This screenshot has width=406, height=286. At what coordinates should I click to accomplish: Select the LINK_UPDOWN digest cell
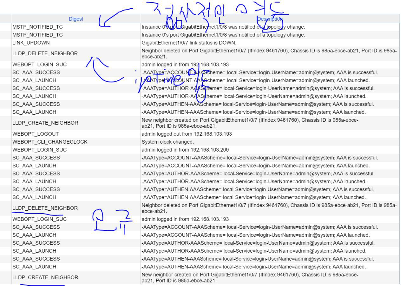[x=31, y=43]
